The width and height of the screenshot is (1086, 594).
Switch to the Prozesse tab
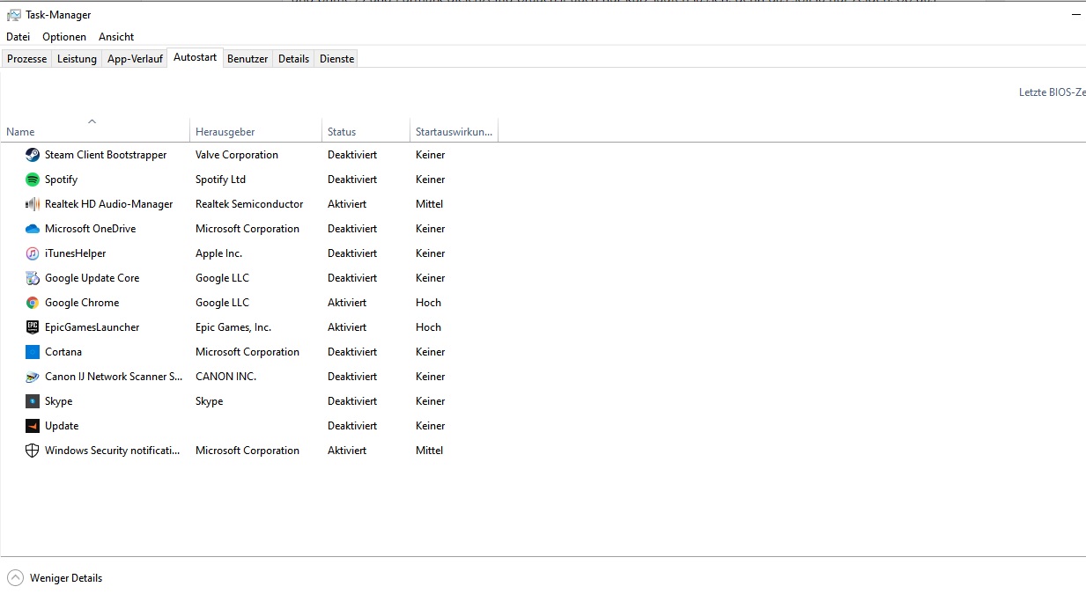pos(27,59)
